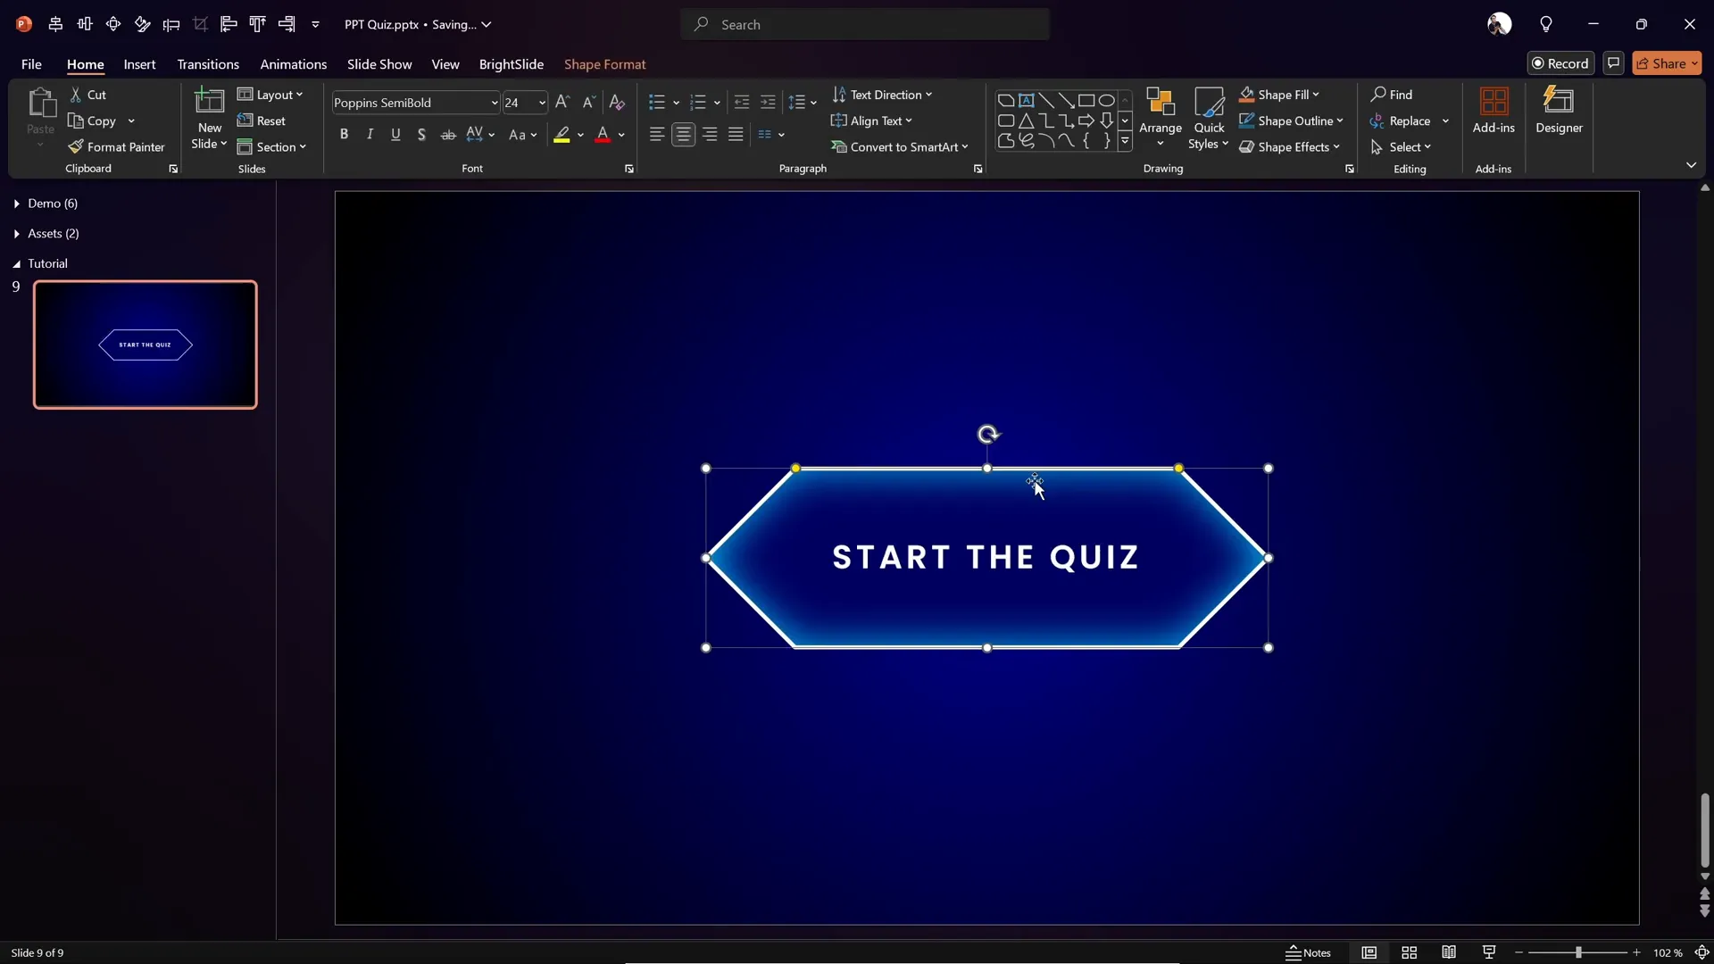Select the Text Box shape in gallery

1026,100
